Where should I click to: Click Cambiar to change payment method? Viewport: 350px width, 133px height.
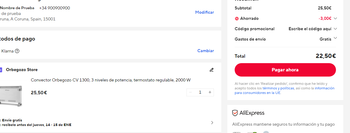206,51
